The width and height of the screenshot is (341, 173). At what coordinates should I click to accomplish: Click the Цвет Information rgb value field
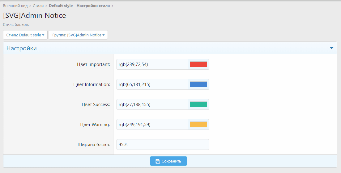[152, 84]
